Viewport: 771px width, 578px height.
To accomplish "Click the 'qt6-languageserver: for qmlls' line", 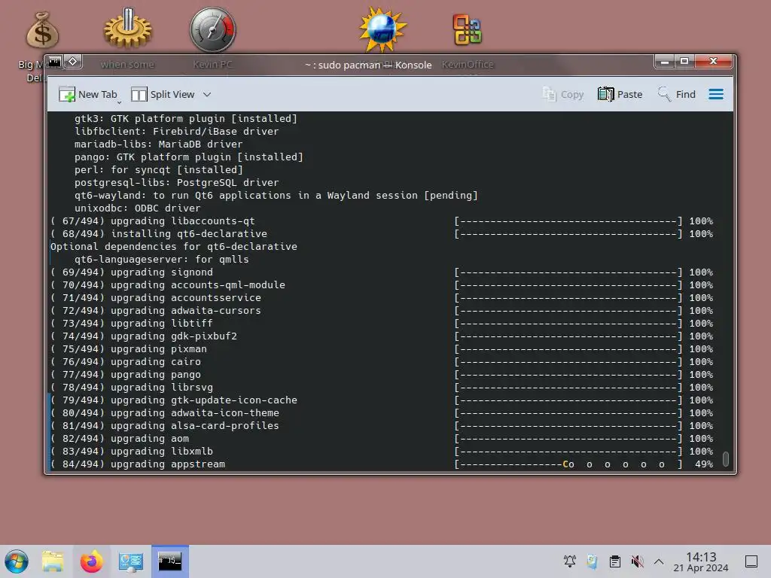I will (x=161, y=260).
